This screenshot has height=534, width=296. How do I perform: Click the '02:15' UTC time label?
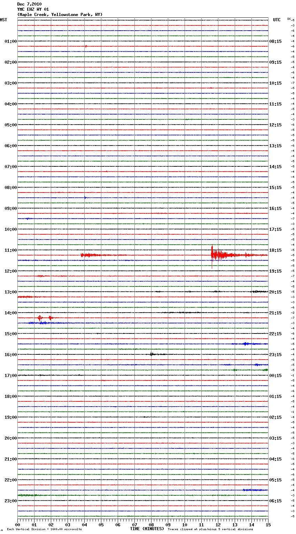275,417
